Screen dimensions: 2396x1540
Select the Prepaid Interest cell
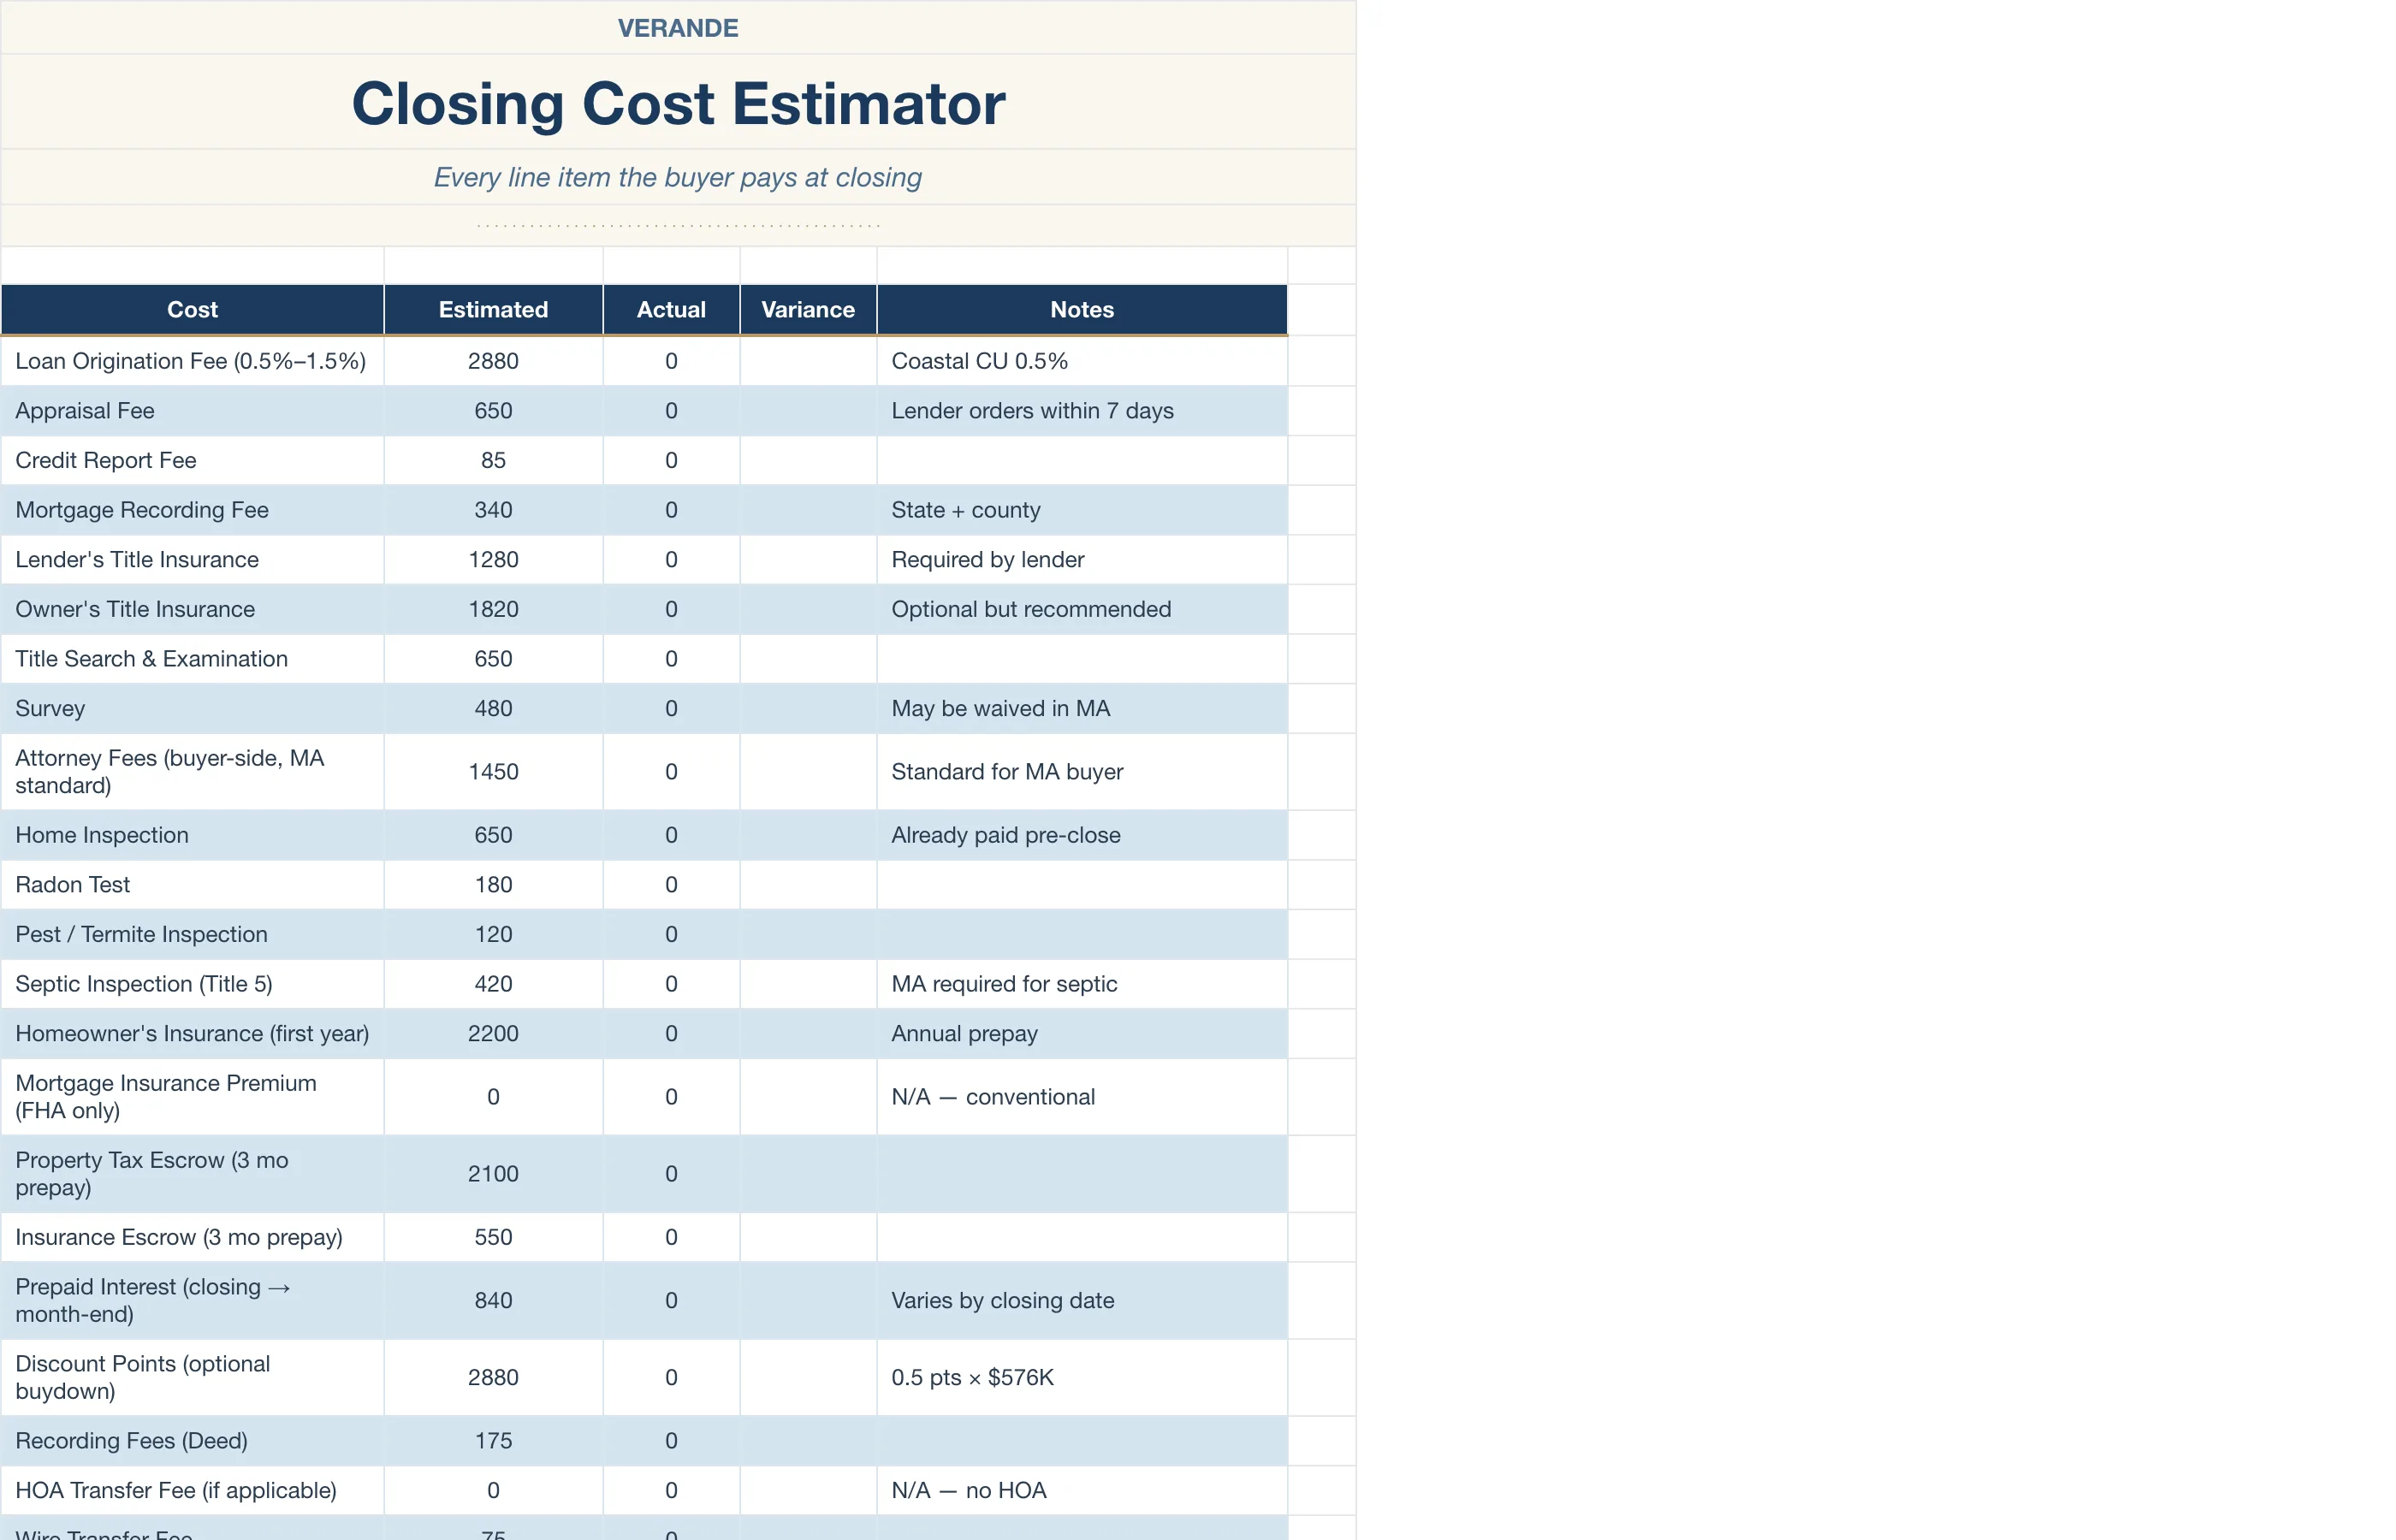click(x=192, y=1301)
